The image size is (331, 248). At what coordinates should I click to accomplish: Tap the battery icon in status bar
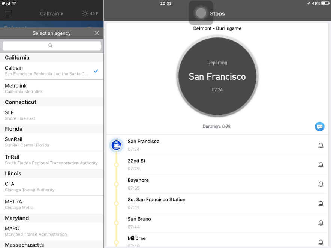click(325, 3)
